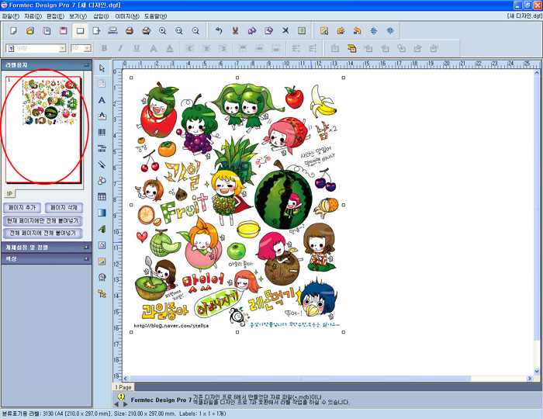Image resolution: width=543 pixels, height=419 pixels.
Task: Select the gradient fill tool
Action: (x=102, y=213)
